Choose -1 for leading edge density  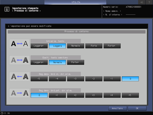point(112,79)
